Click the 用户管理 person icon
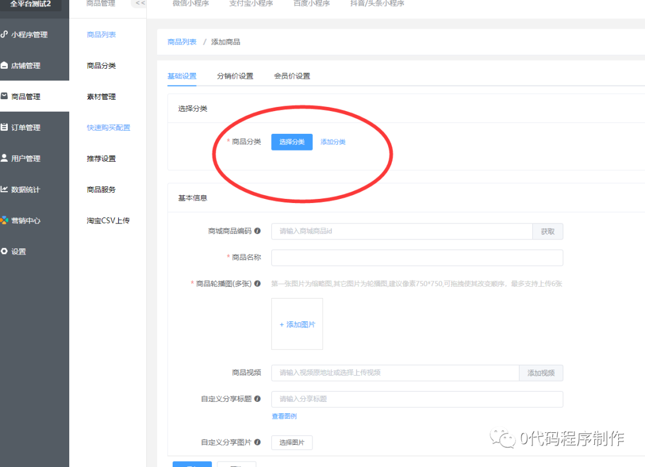645x467 pixels. [4, 158]
